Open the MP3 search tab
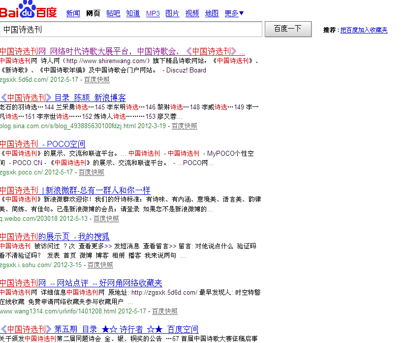The width and height of the screenshot is (409, 343). tap(153, 13)
